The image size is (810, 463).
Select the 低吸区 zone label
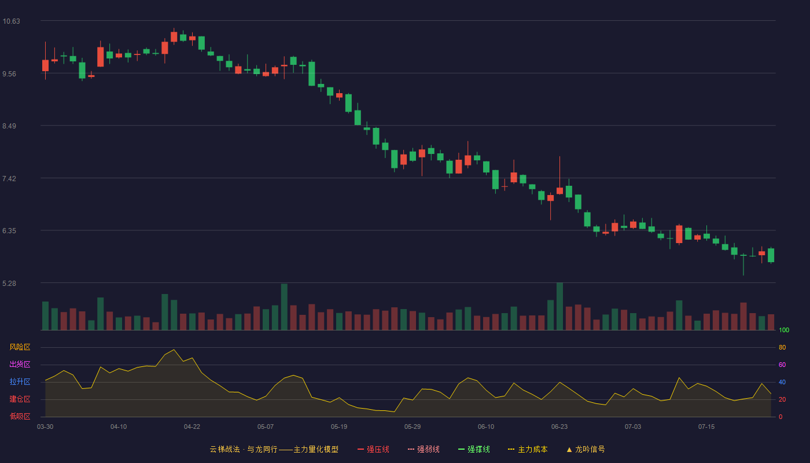[20, 416]
